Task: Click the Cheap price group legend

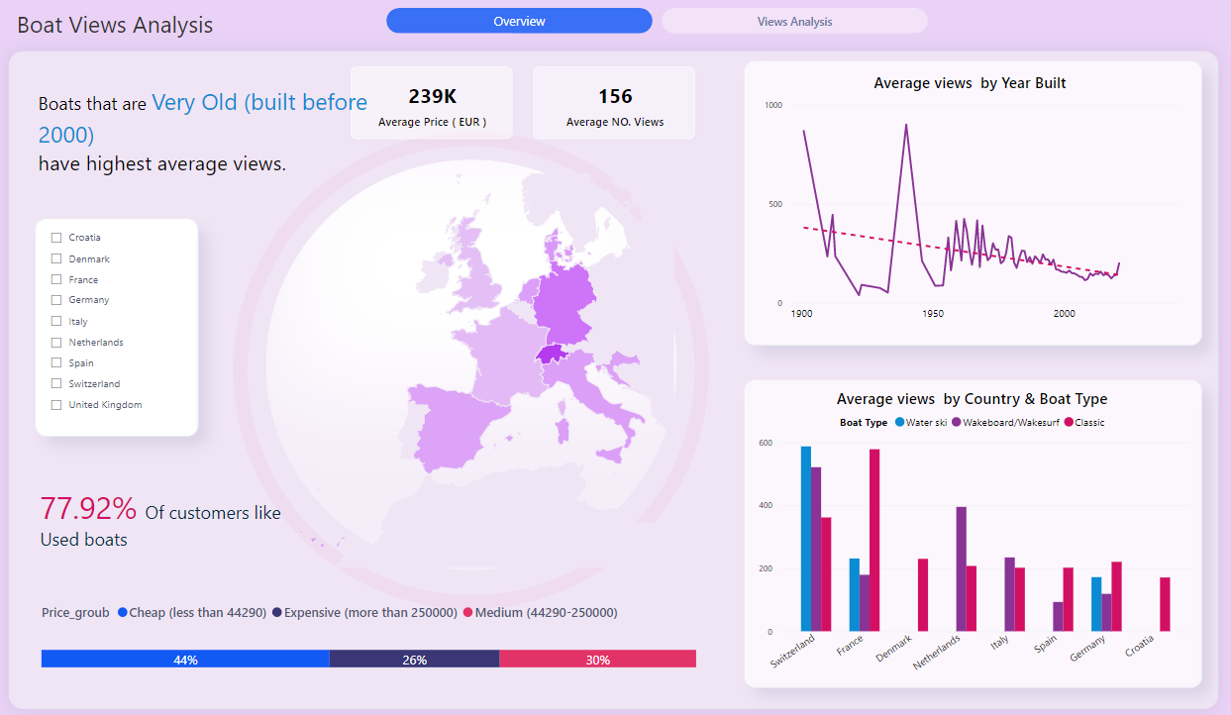Action: click(x=124, y=612)
